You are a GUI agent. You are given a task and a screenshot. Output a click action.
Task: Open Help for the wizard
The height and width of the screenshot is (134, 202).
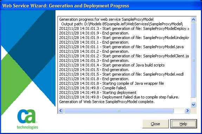[184, 124]
